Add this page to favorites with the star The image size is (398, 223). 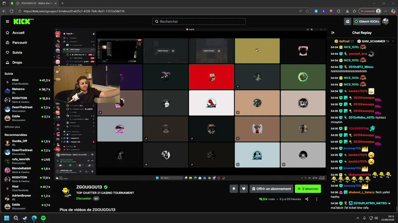tap(307, 11)
